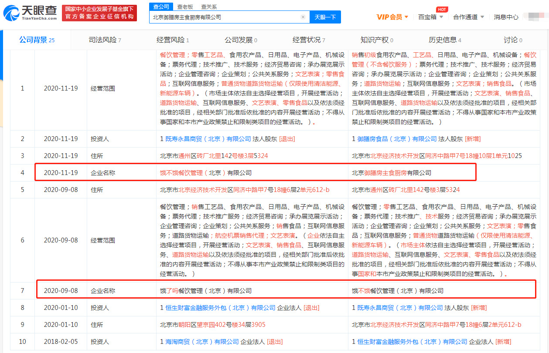Select the 司法风险 tab
549x353 pixels.
pyautogui.click(x=105, y=40)
